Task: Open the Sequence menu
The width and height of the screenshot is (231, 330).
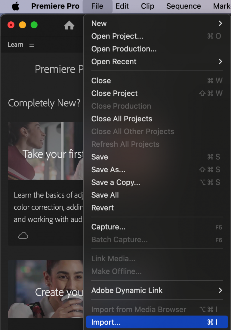Action: [x=183, y=6]
